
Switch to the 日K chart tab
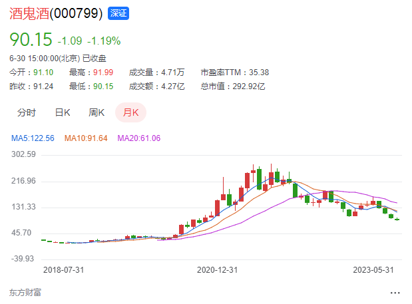click(x=63, y=112)
